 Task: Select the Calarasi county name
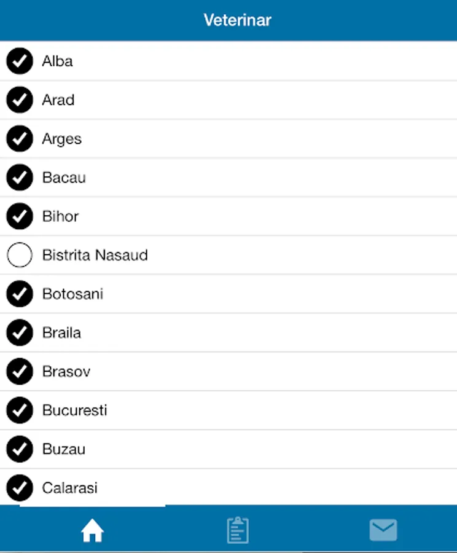69,488
